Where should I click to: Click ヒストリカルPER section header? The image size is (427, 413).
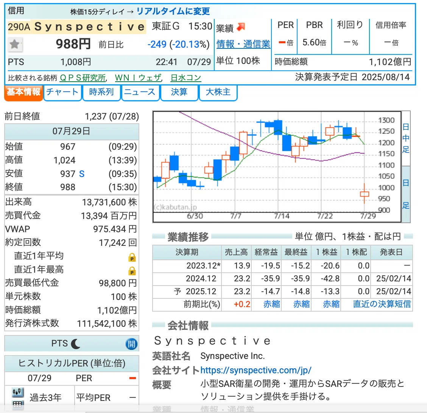(72, 363)
